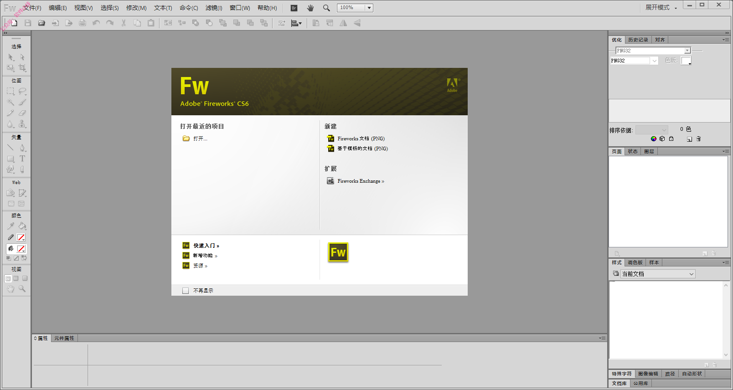Open the zoom level 100% dropdown
The image size is (733, 390).
369,8
